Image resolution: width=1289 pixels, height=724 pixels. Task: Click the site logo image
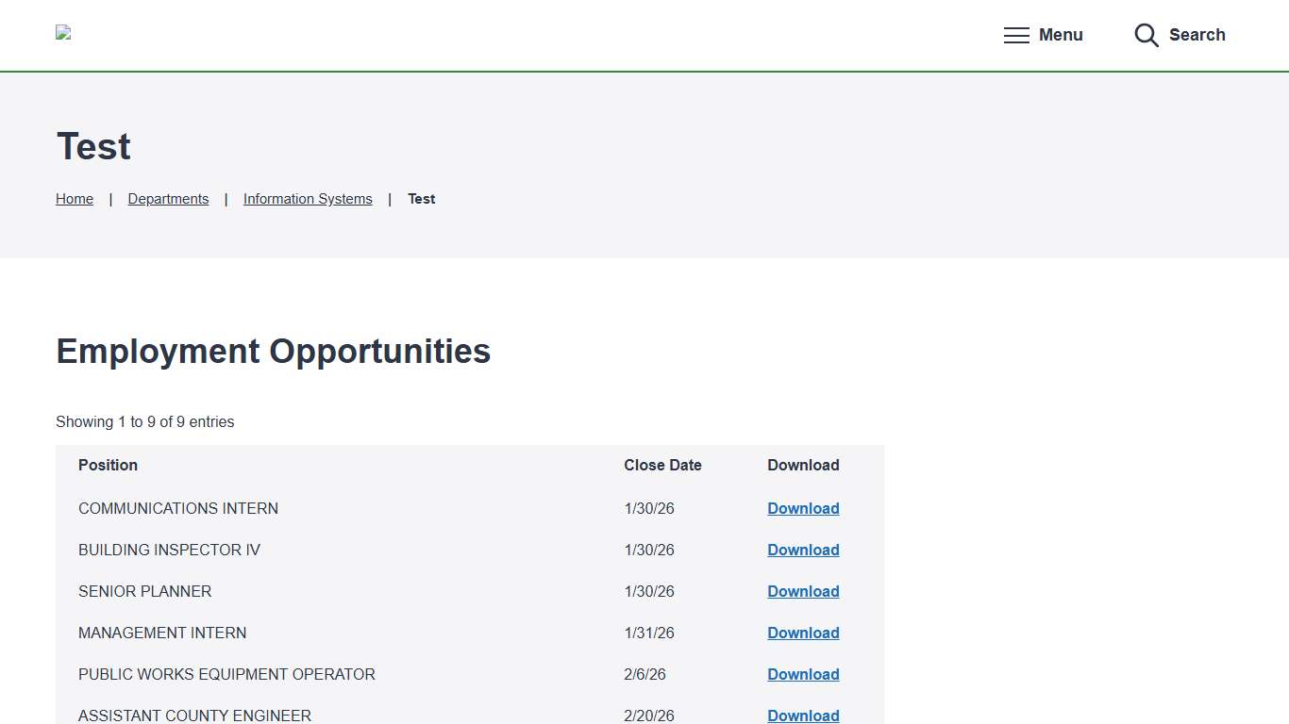(63, 33)
